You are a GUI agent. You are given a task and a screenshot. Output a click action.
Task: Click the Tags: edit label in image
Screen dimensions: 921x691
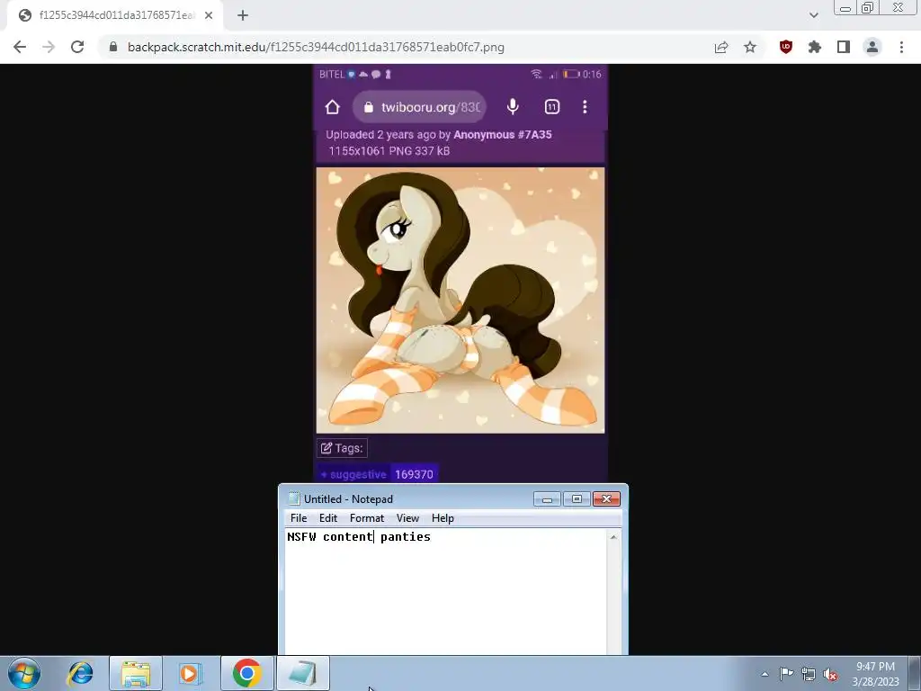click(x=342, y=448)
